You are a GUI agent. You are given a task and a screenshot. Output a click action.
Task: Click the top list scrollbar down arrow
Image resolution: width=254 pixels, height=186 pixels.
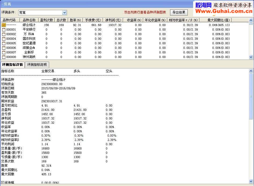click(251, 57)
